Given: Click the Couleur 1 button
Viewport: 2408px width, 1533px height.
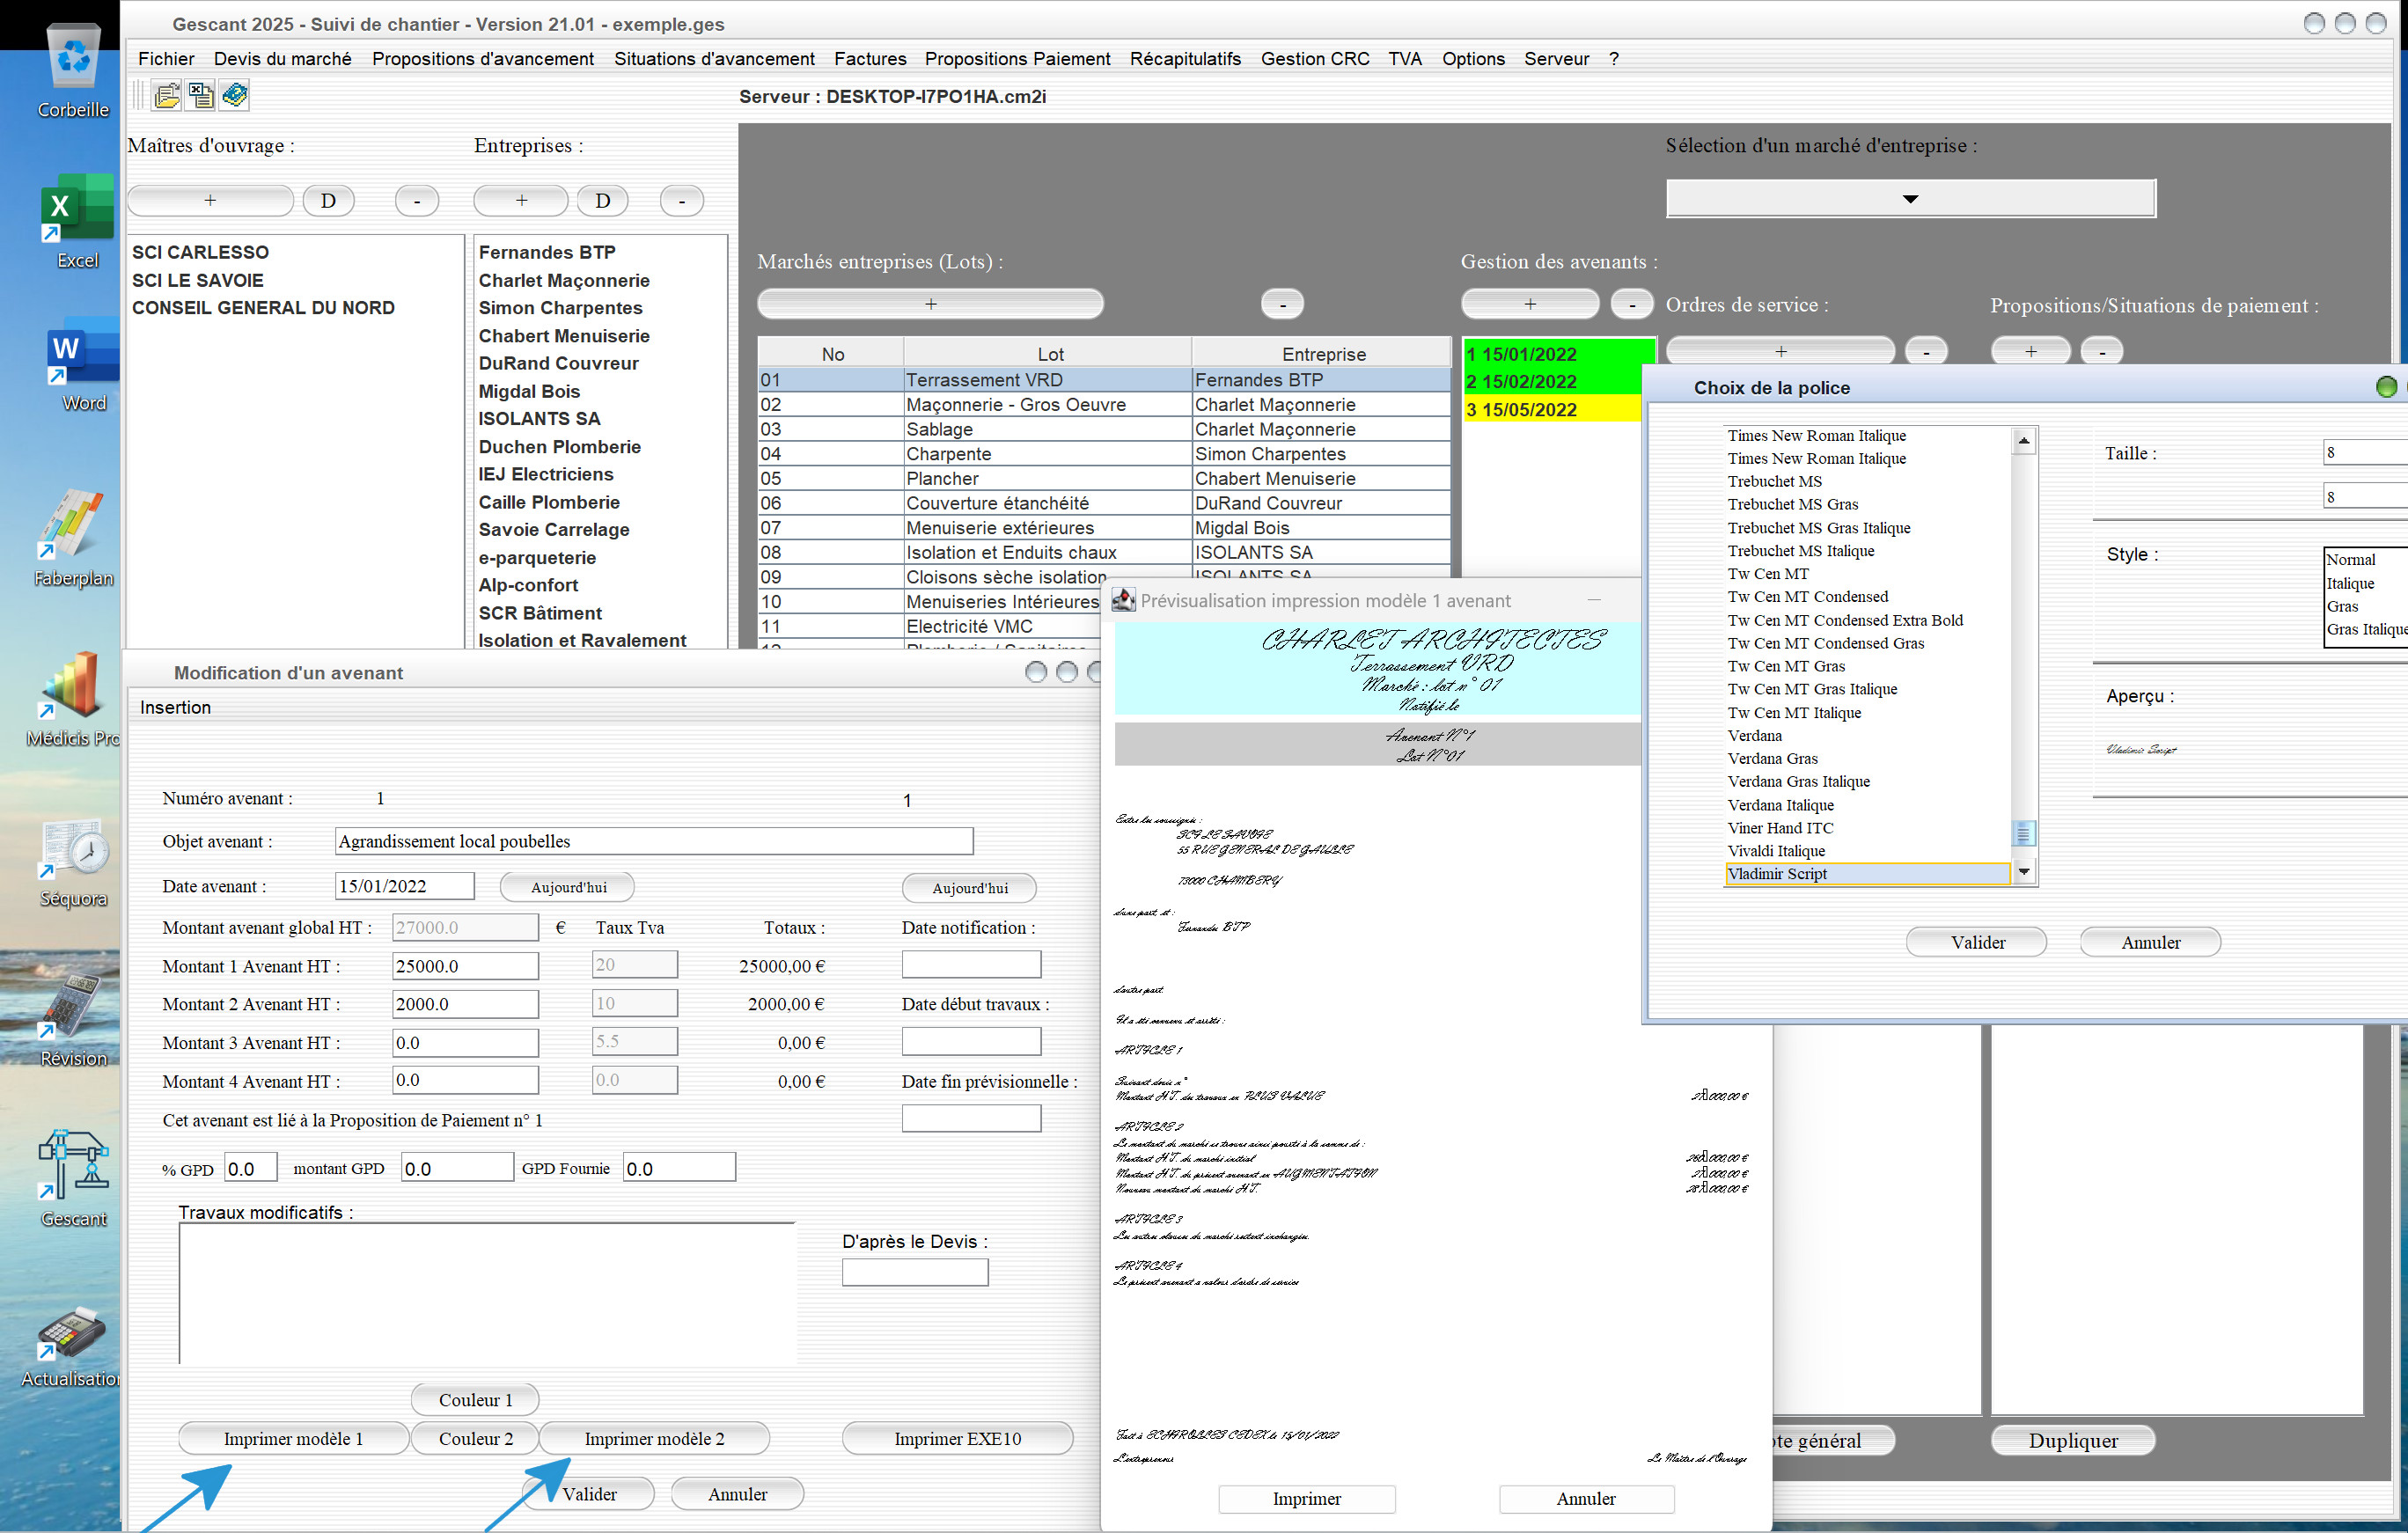Looking at the screenshot, I should [475, 1399].
